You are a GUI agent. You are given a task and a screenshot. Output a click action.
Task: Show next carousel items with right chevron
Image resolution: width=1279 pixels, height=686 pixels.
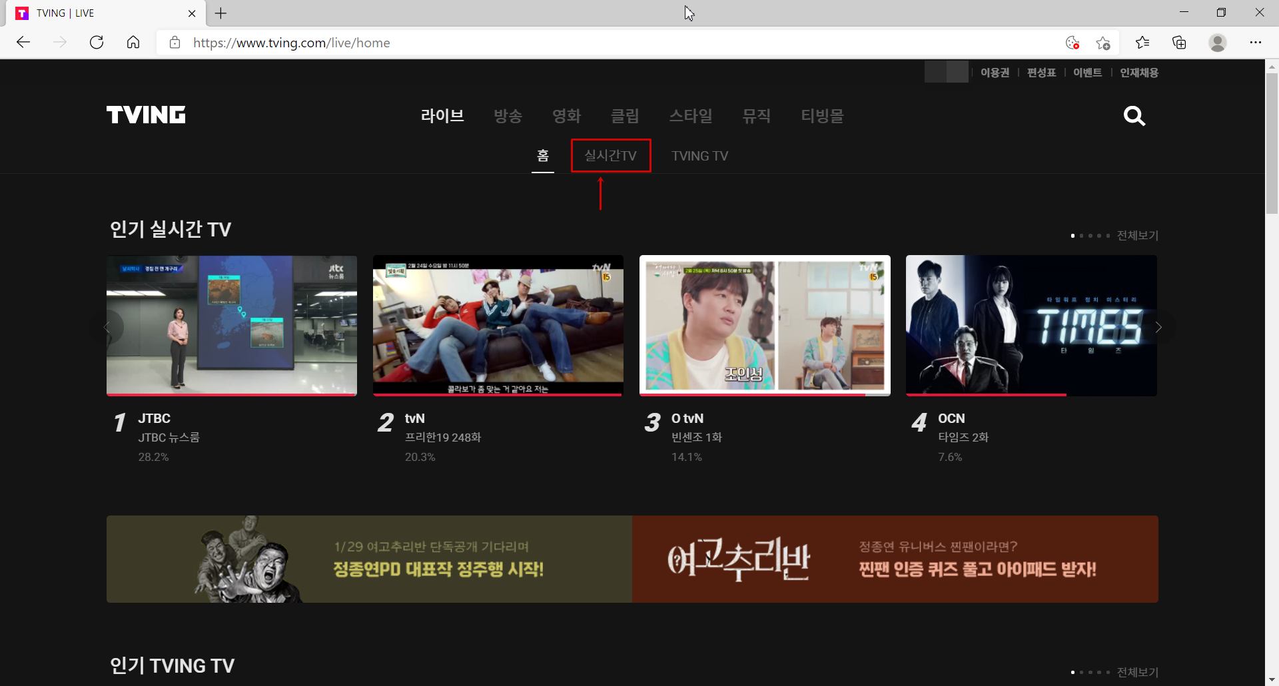point(1158,327)
